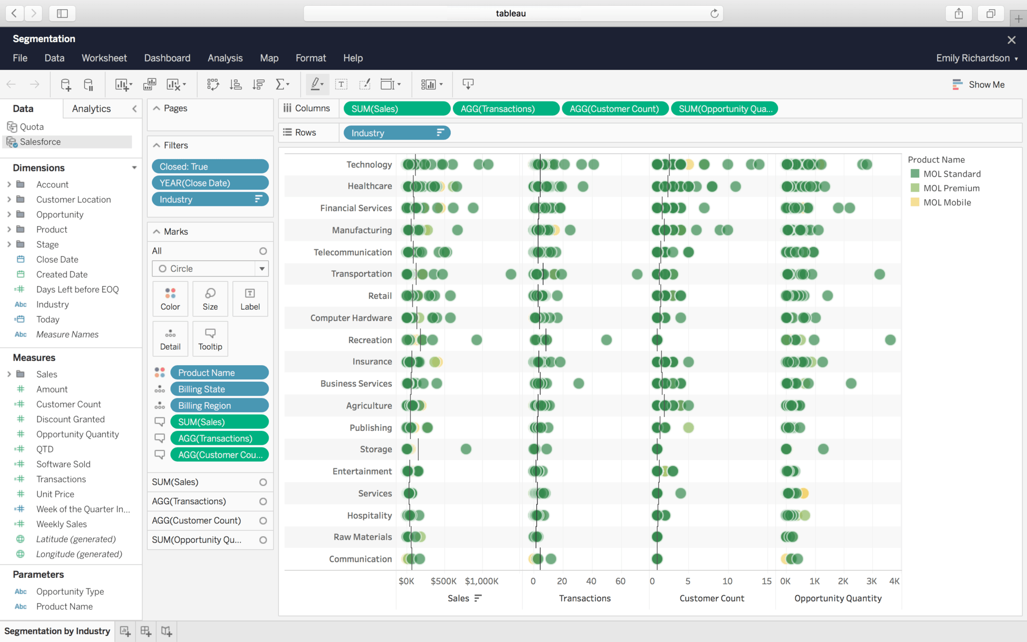The width and height of the screenshot is (1027, 642).
Task: Click the sort ascending toolbar icon
Action: coord(236,85)
